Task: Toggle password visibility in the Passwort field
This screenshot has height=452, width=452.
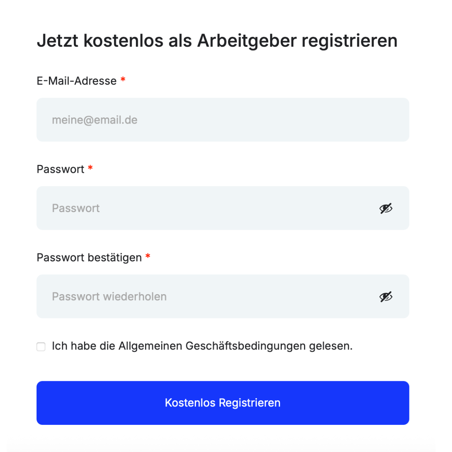Action: [386, 208]
